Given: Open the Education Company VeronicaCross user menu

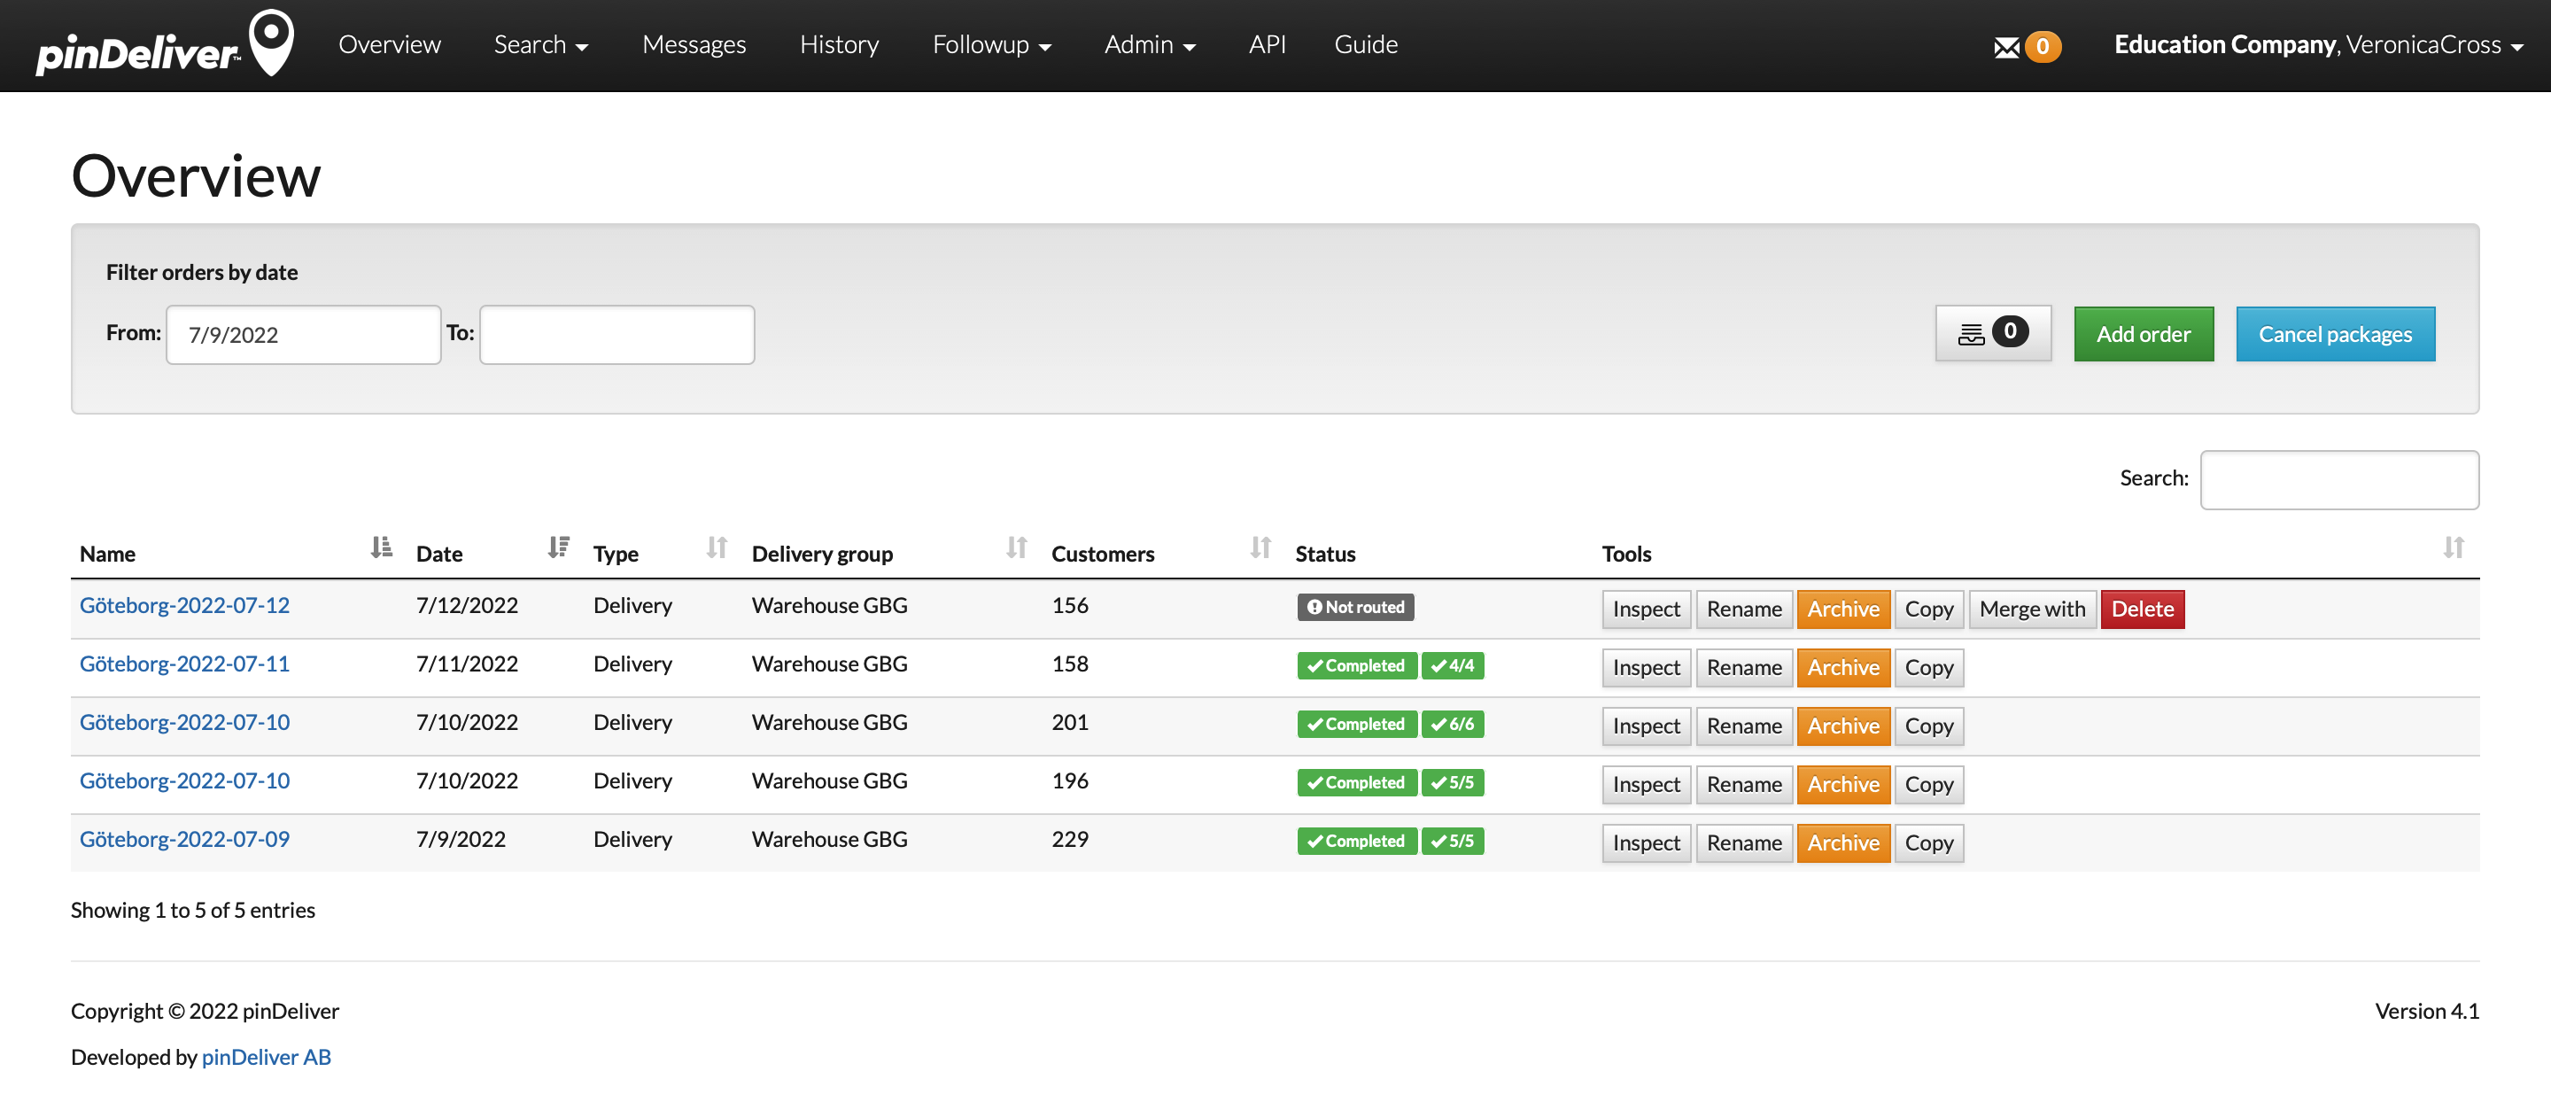Looking at the screenshot, I should 2318,44.
